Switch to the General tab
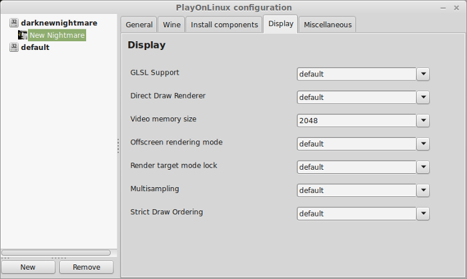 click(139, 25)
